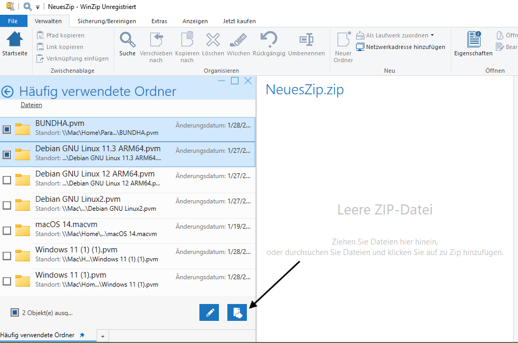Click Änderungsdatum of macOS 14.macvm
518x343 pixels.
pos(213,227)
